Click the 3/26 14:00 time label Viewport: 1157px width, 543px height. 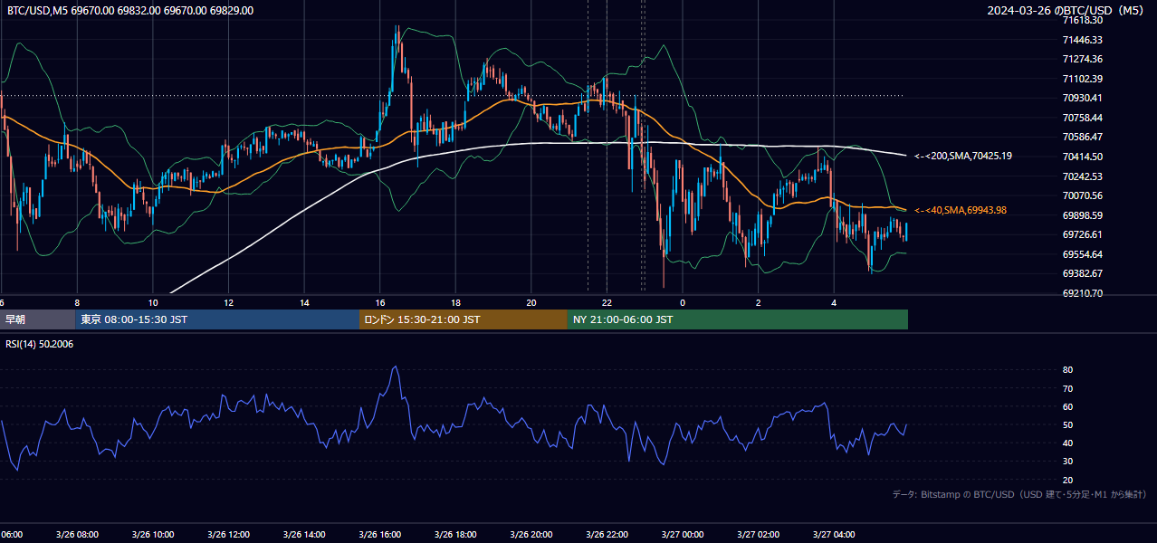pos(305,535)
